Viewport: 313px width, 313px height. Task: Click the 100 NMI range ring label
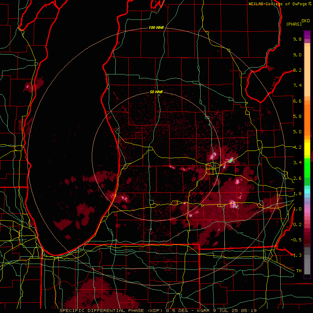pos(156,27)
